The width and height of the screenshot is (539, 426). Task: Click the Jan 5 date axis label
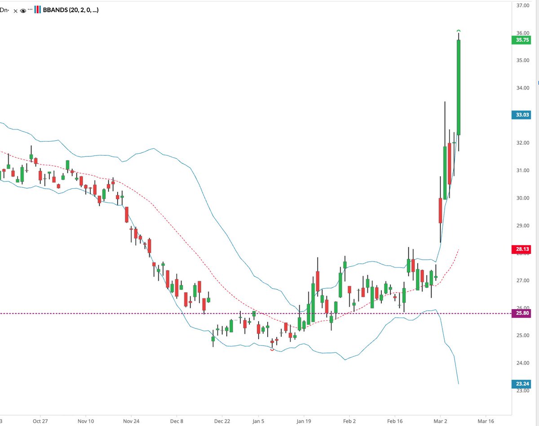tap(258, 422)
